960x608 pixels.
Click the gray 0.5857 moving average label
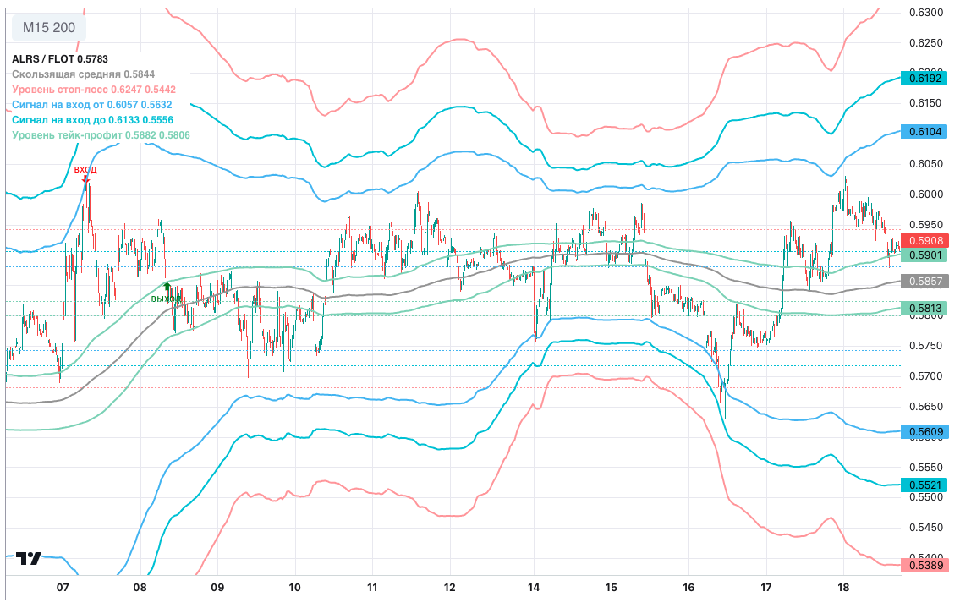coord(925,281)
